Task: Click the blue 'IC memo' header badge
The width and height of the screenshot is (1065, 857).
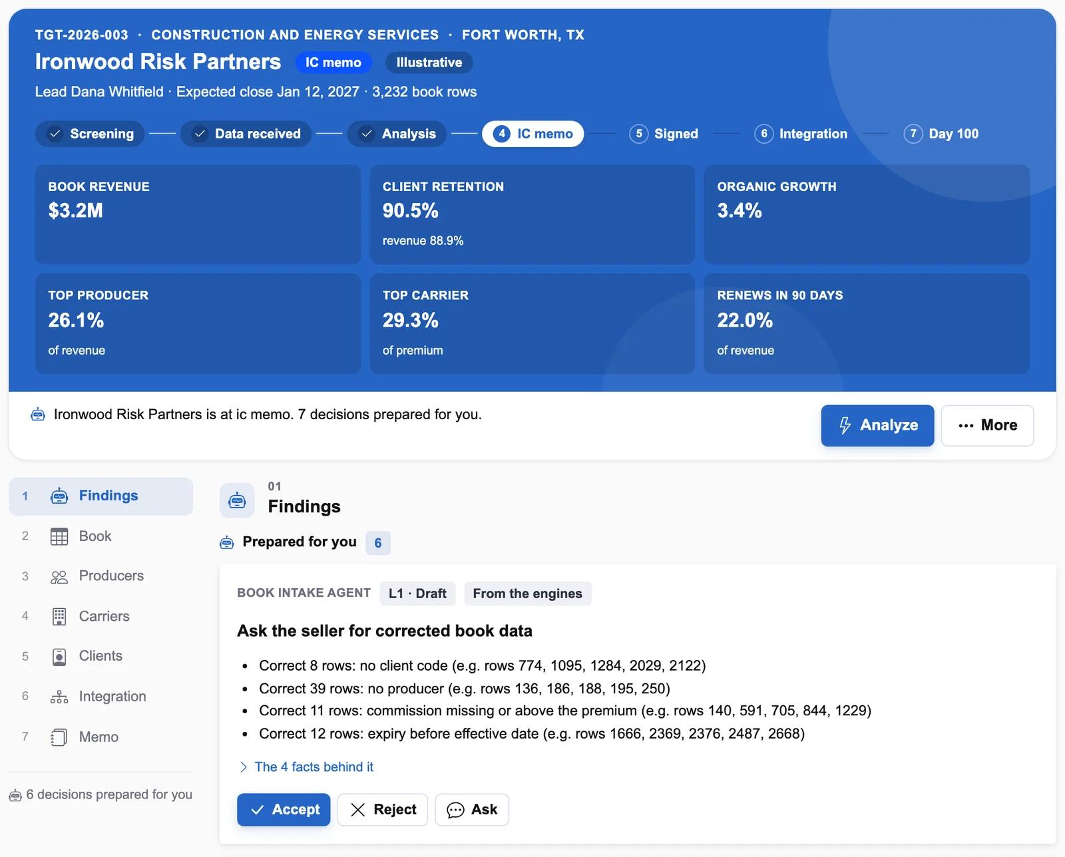Action: click(x=333, y=63)
